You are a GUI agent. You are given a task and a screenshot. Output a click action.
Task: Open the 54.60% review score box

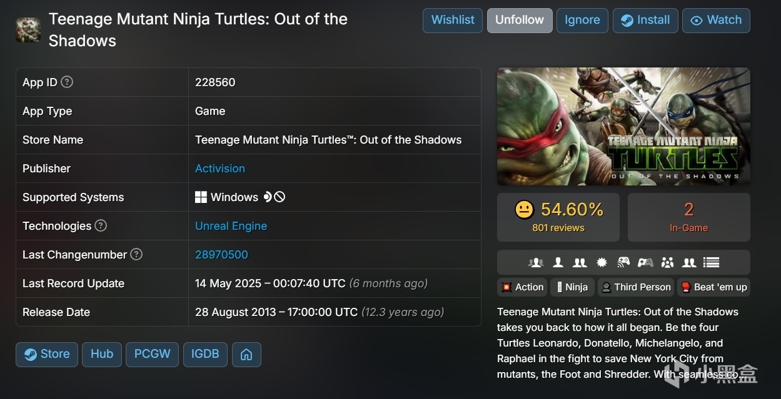click(558, 217)
